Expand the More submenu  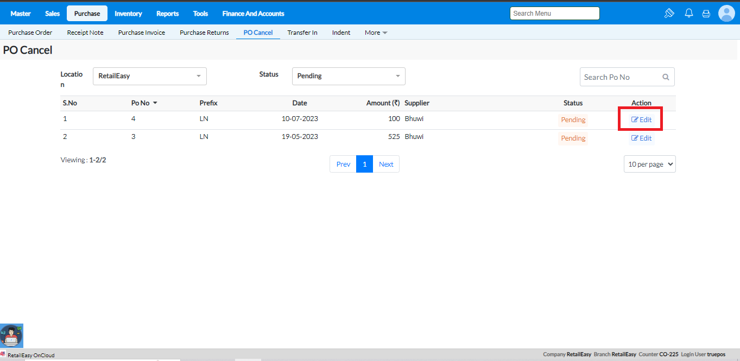(376, 33)
